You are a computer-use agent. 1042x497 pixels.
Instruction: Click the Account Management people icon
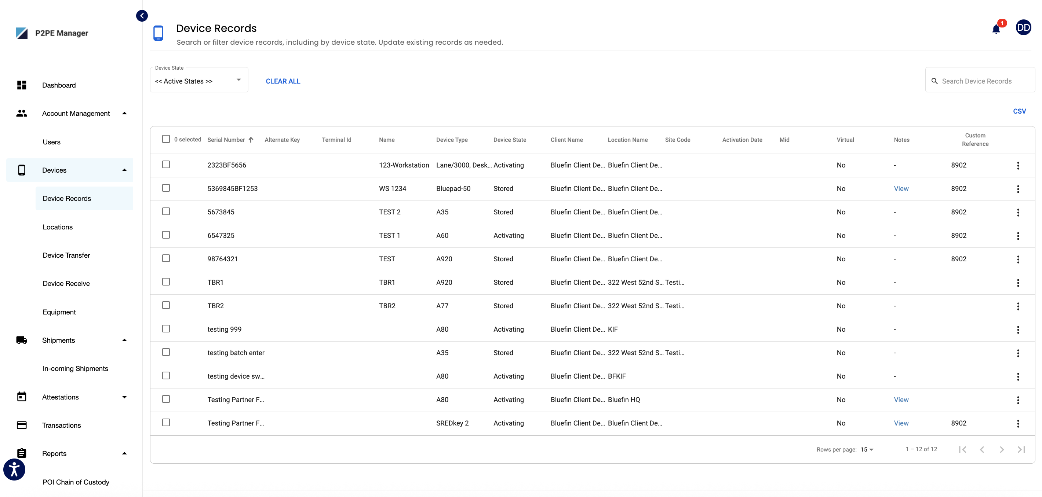pyautogui.click(x=22, y=114)
